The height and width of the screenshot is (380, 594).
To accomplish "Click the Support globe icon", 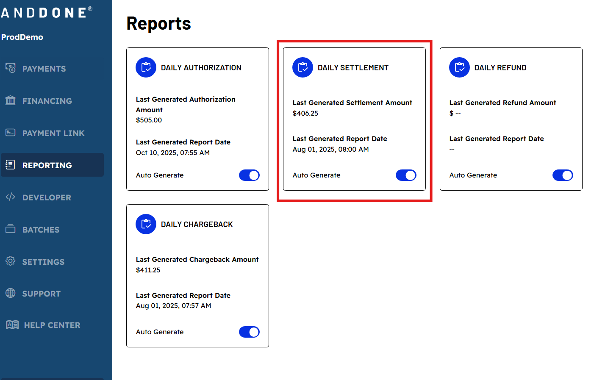I will [x=11, y=293].
